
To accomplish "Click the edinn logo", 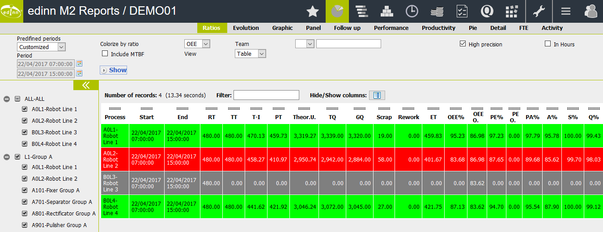I will (x=12, y=11).
